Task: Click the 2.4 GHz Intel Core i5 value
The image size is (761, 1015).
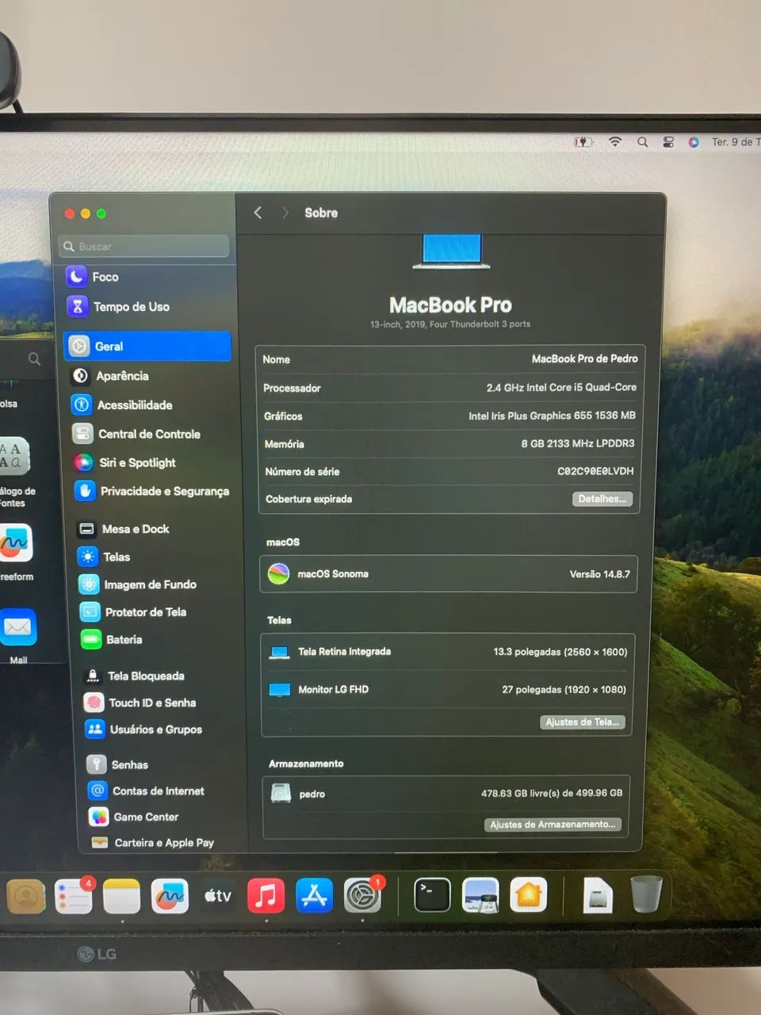Action: click(x=561, y=388)
